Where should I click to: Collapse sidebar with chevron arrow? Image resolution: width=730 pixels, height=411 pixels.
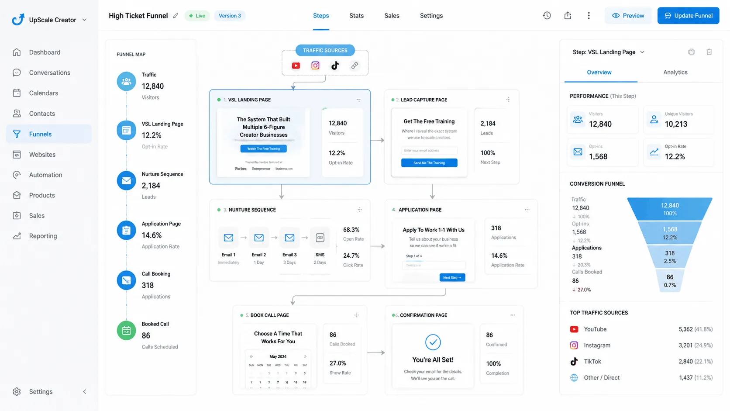coord(84,392)
